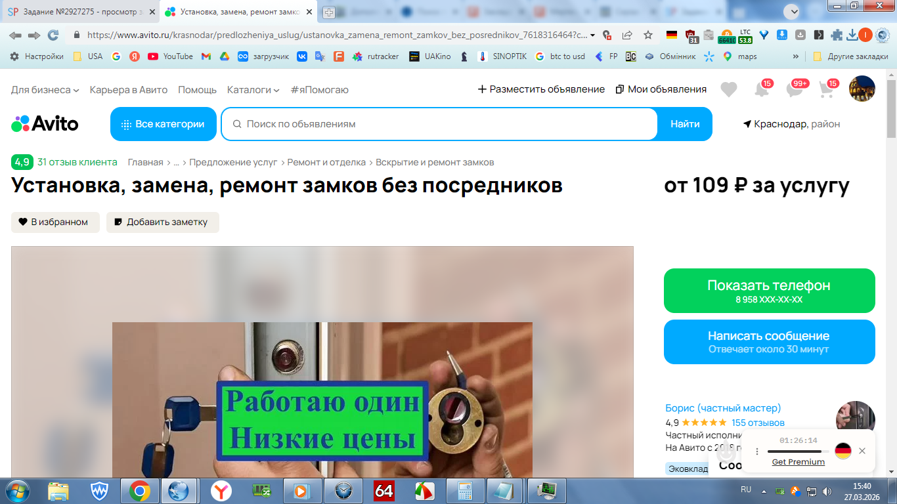Open the calculator from the taskbar
This screenshot has height=504, width=897.
click(465, 490)
